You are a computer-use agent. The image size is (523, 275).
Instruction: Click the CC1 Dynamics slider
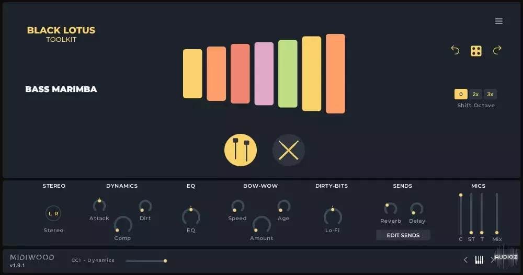pyautogui.click(x=146, y=260)
